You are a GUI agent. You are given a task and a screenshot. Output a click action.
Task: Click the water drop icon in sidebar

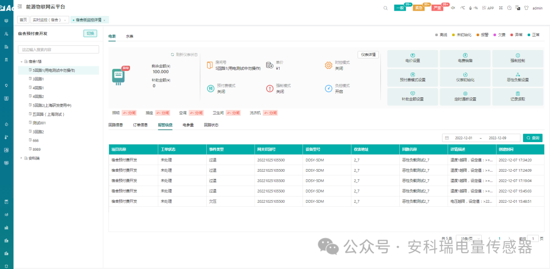(6, 124)
